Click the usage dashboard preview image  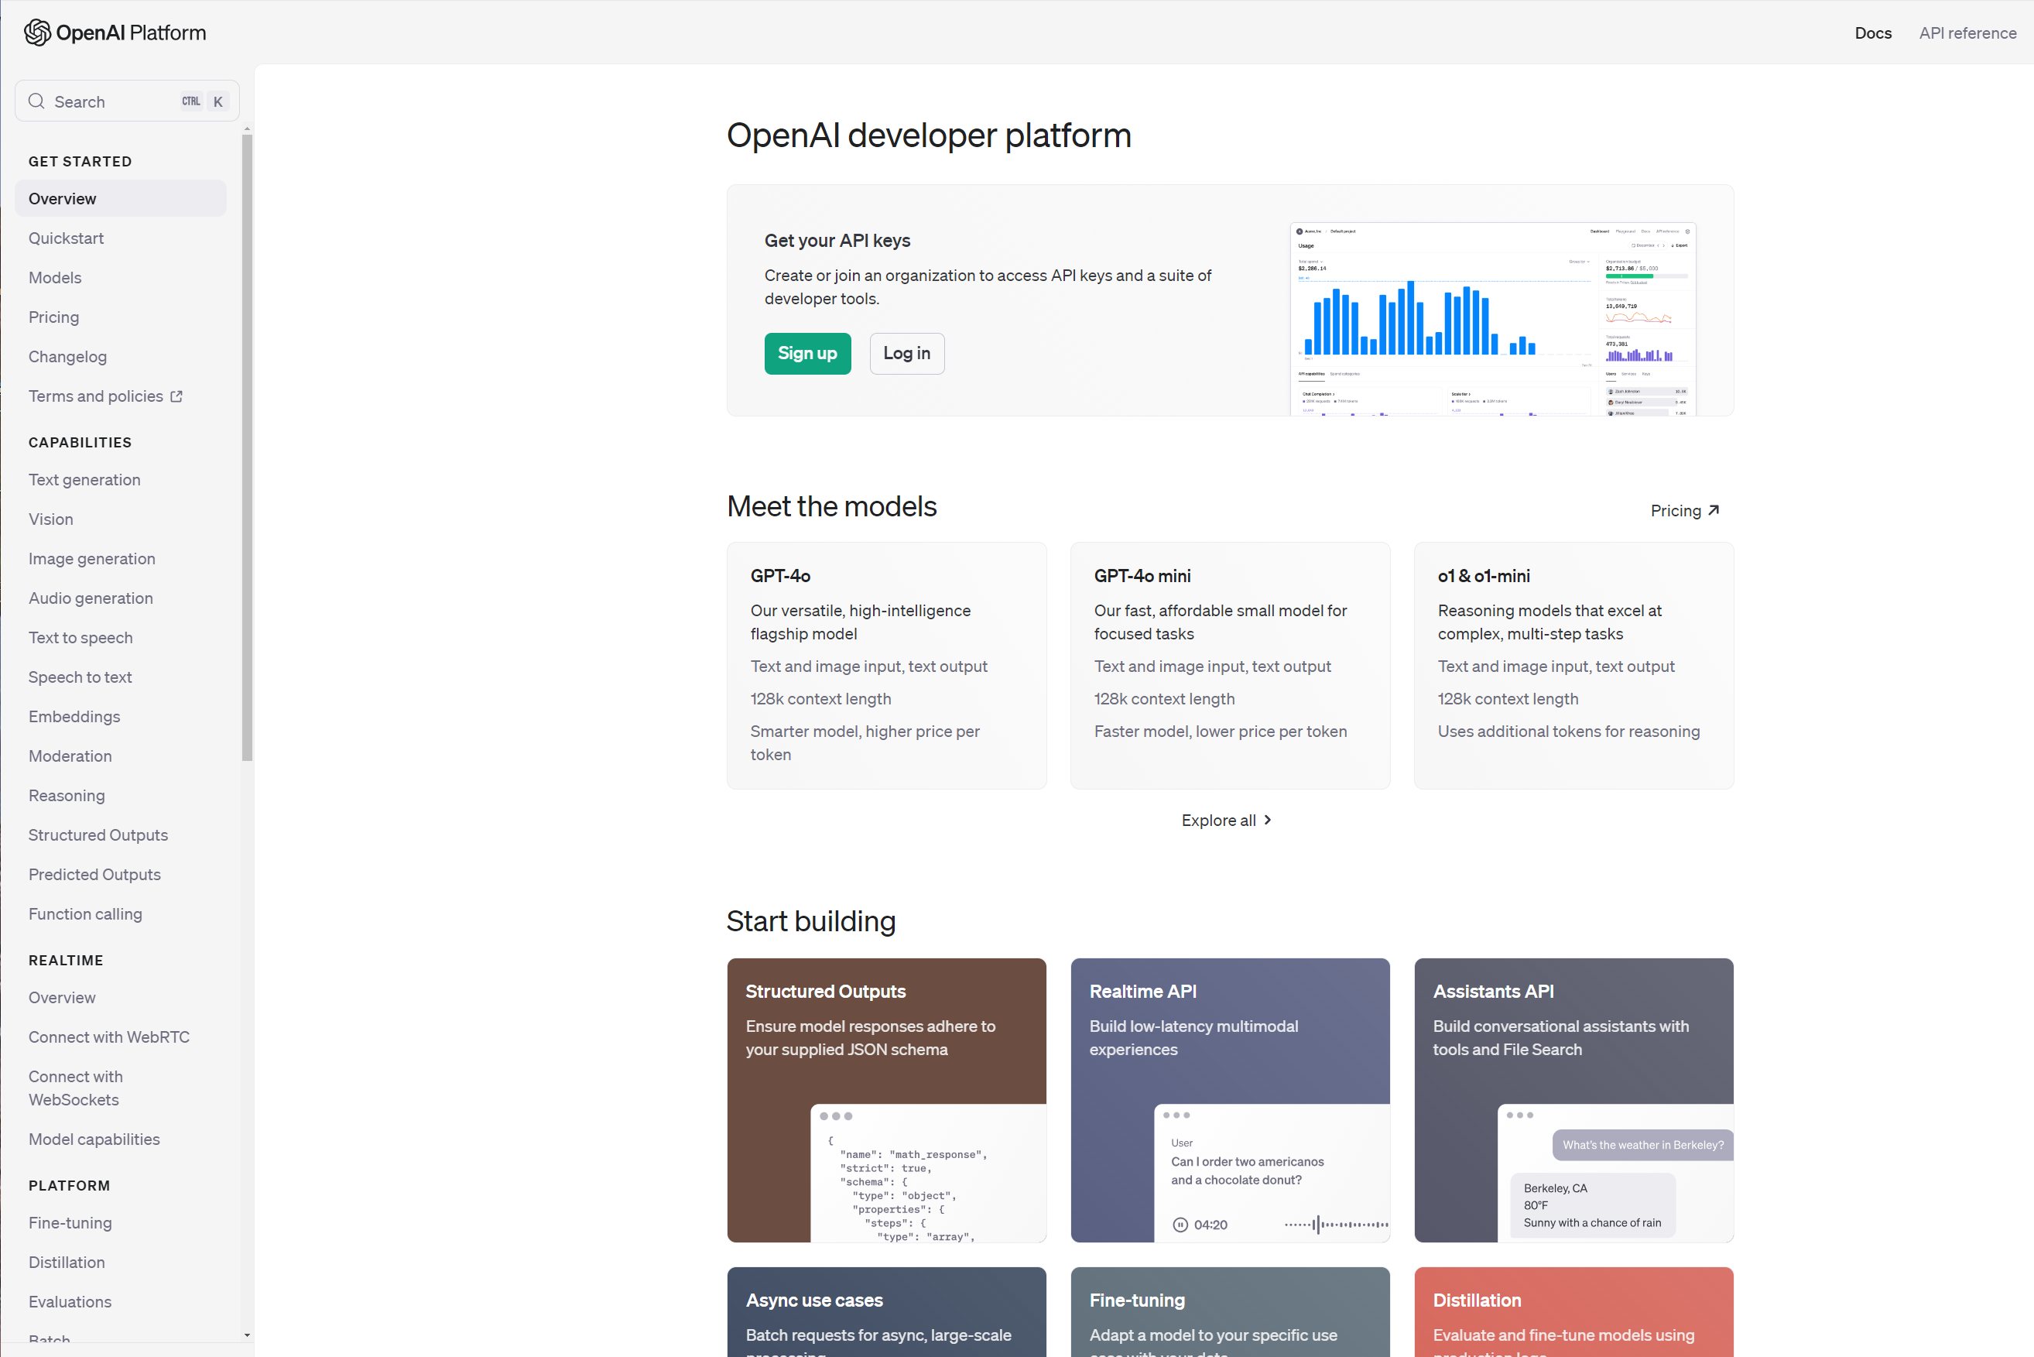coord(1493,320)
